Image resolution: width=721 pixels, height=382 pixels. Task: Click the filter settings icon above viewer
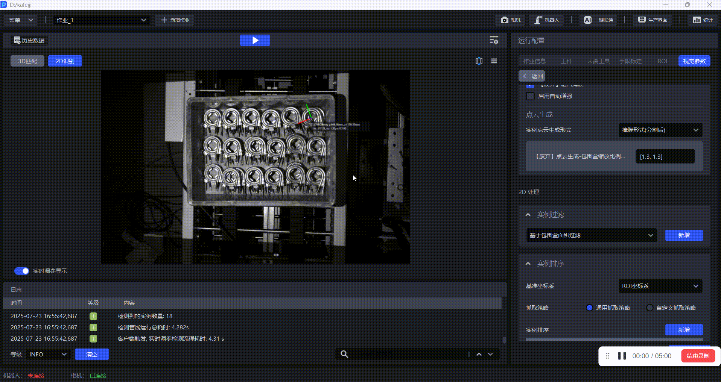(494, 40)
